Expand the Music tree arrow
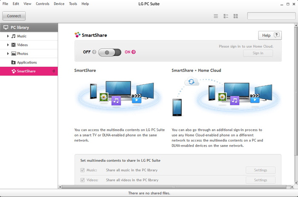This screenshot has height=197, width=298. coord(8,36)
